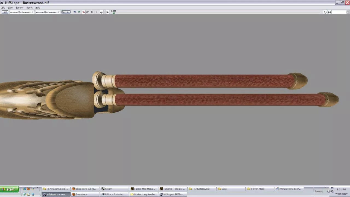Click the Load button

(5, 12)
